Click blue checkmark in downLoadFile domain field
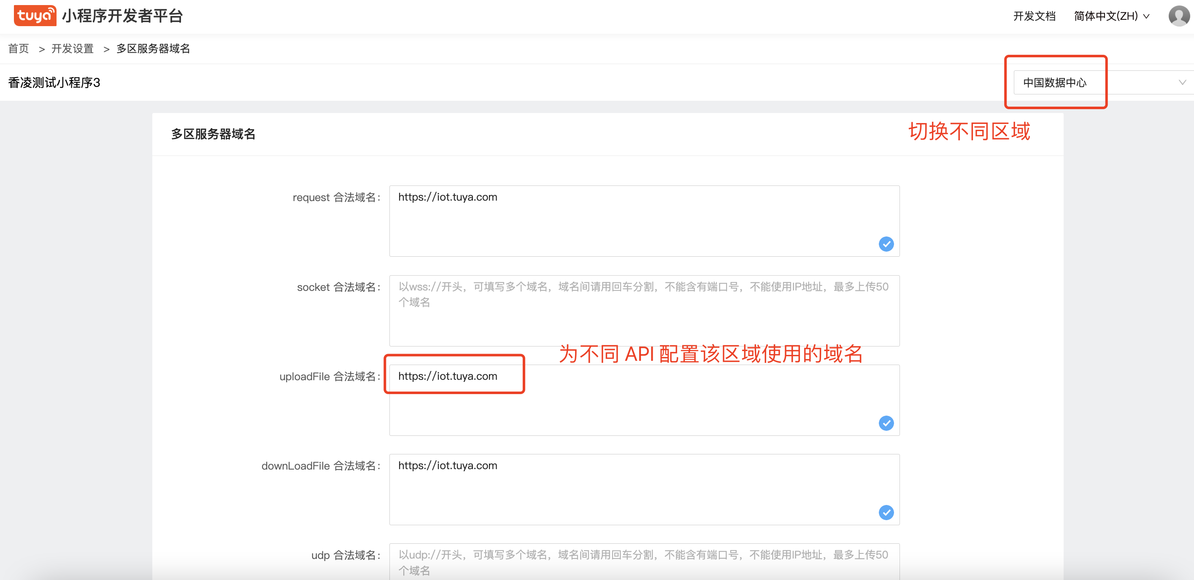Screen dimensions: 1194x580 tap(886, 513)
